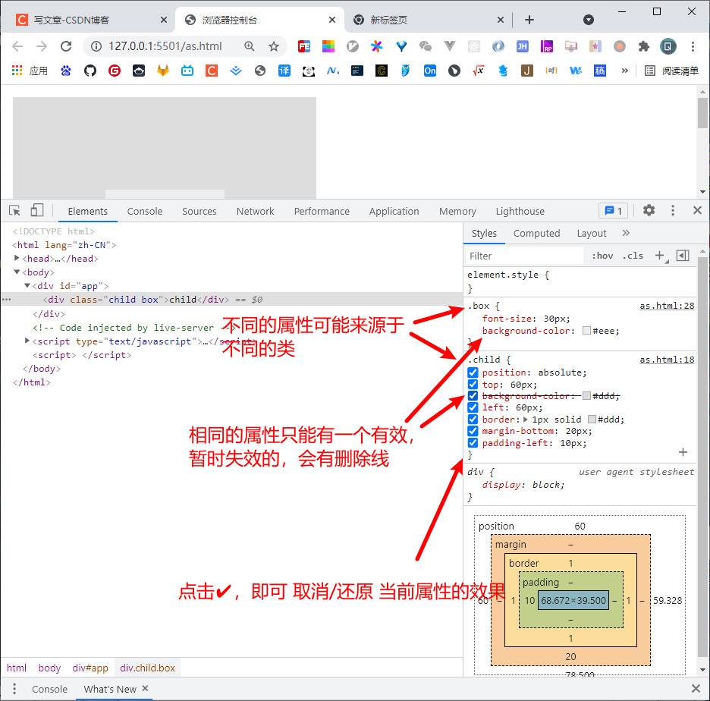Screen dimensions: 710x701
Task: Switch to the Layout tab
Action: pyautogui.click(x=592, y=233)
